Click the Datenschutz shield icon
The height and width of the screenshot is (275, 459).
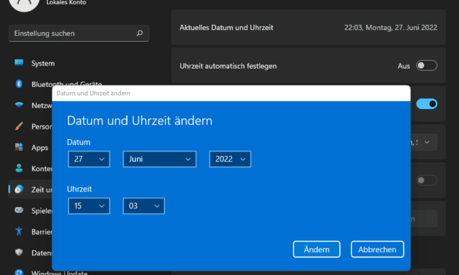[x=19, y=252]
